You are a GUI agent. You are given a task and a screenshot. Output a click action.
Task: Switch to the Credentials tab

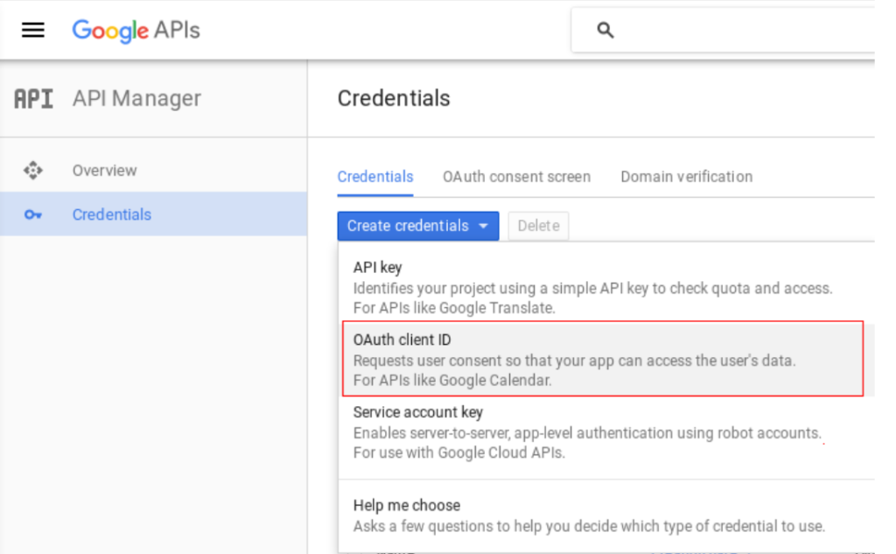pos(374,177)
